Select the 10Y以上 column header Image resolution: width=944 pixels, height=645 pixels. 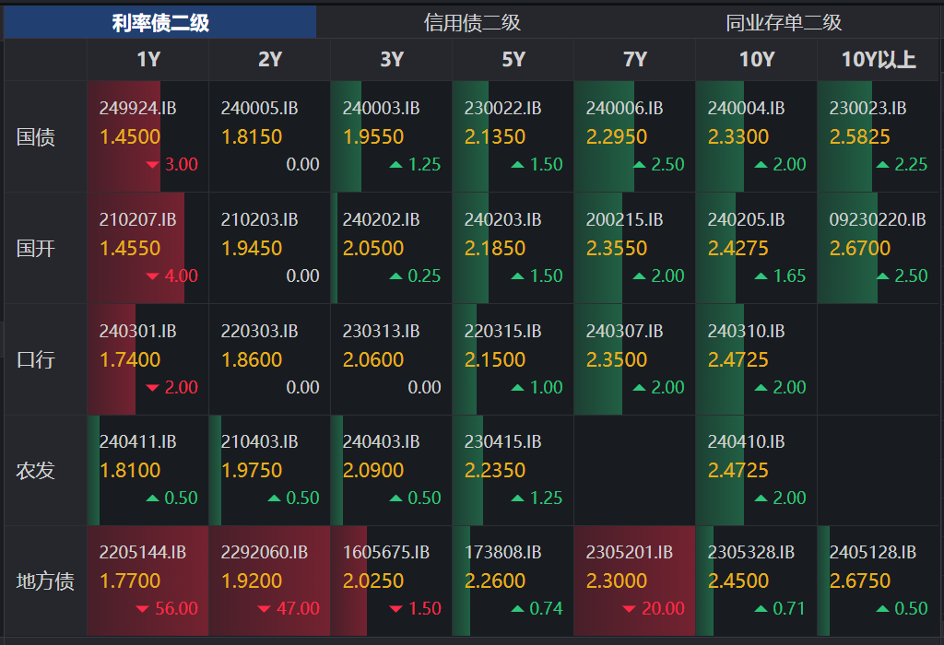pos(878,60)
